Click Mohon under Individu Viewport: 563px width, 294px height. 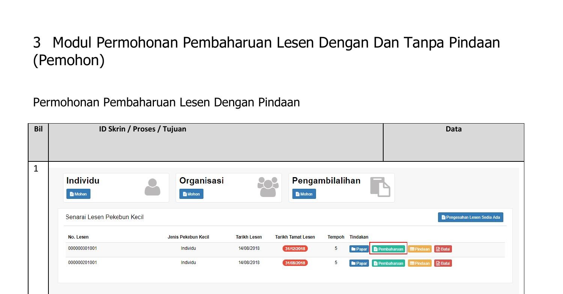point(78,194)
